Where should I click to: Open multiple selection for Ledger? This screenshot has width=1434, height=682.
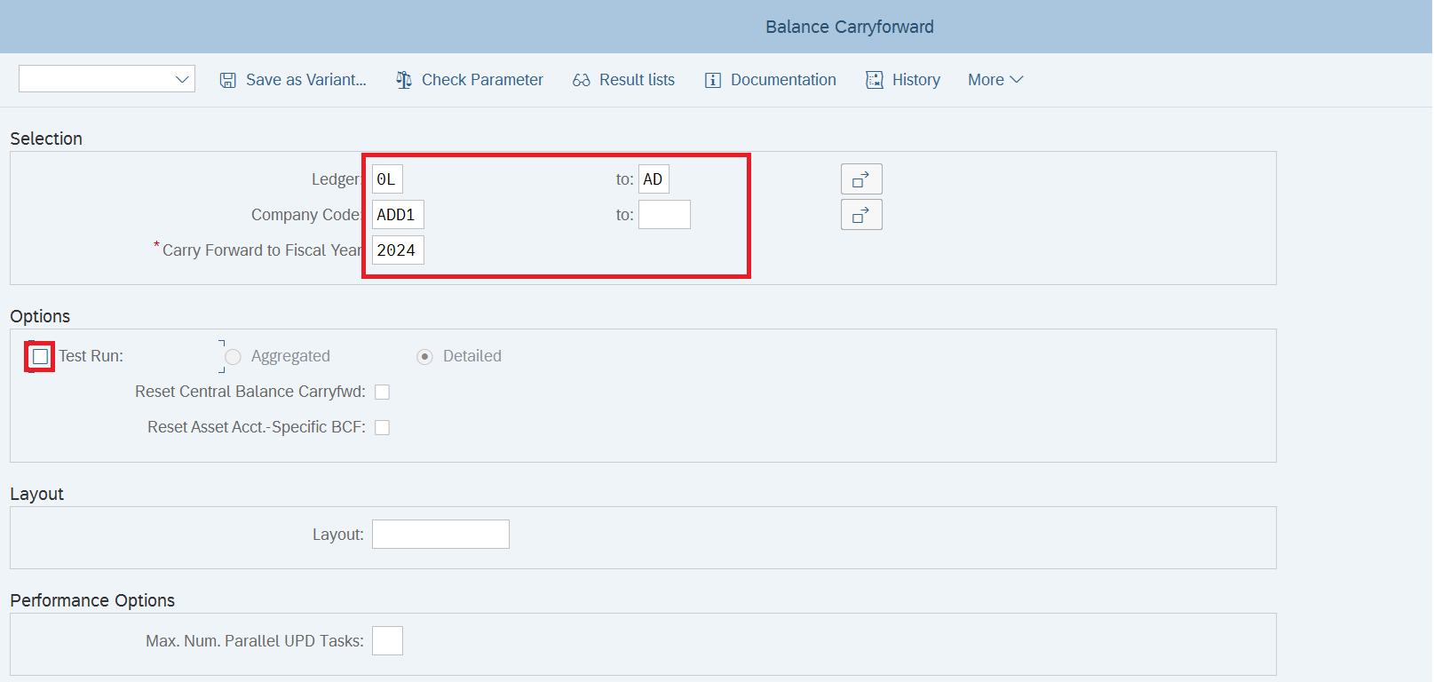861,179
